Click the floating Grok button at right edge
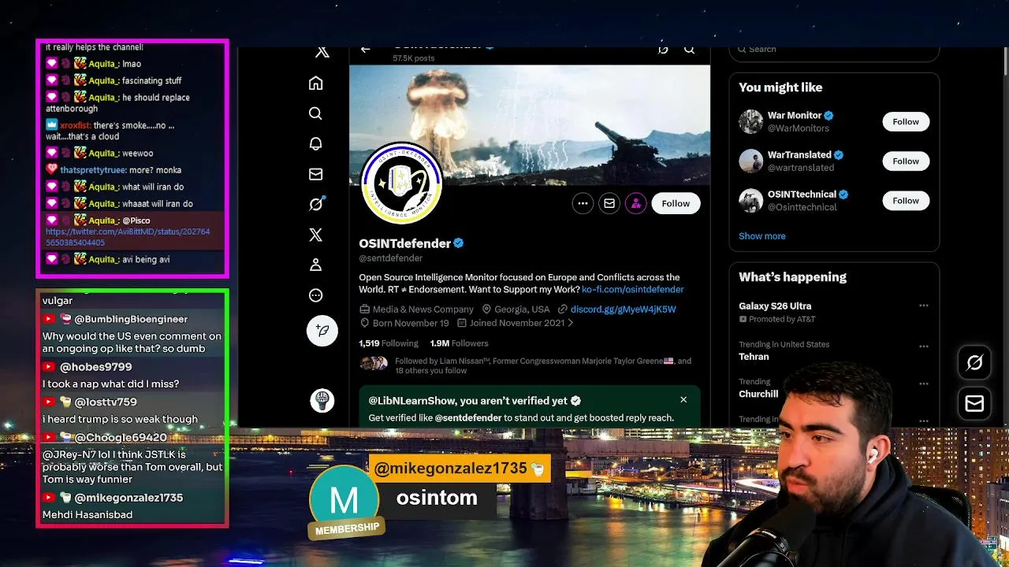The width and height of the screenshot is (1009, 567). click(x=974, y=363)
